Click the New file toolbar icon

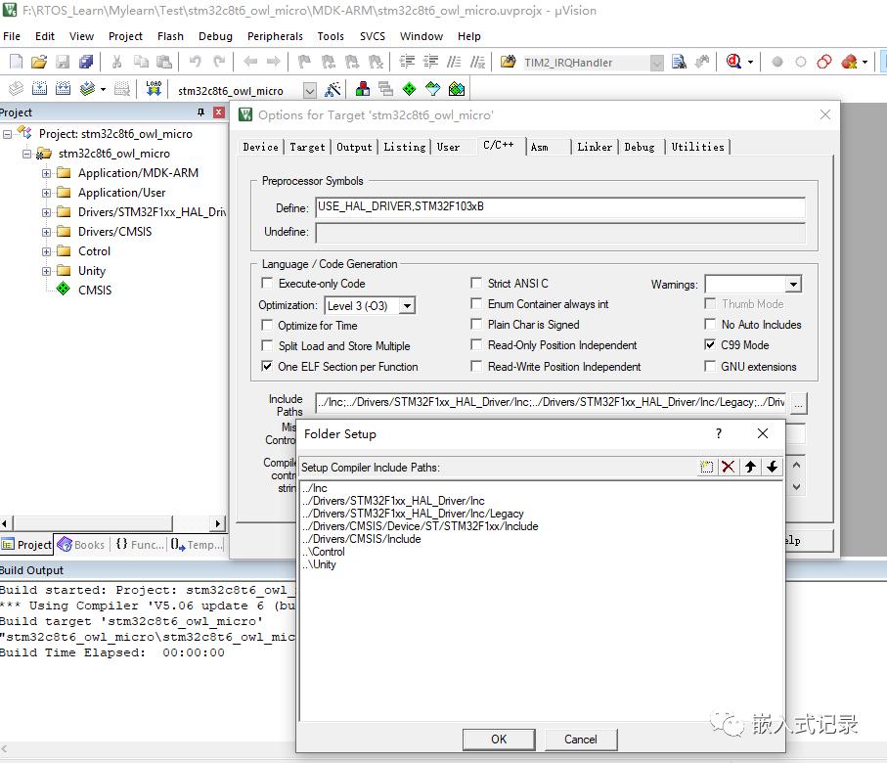[16, 61]
